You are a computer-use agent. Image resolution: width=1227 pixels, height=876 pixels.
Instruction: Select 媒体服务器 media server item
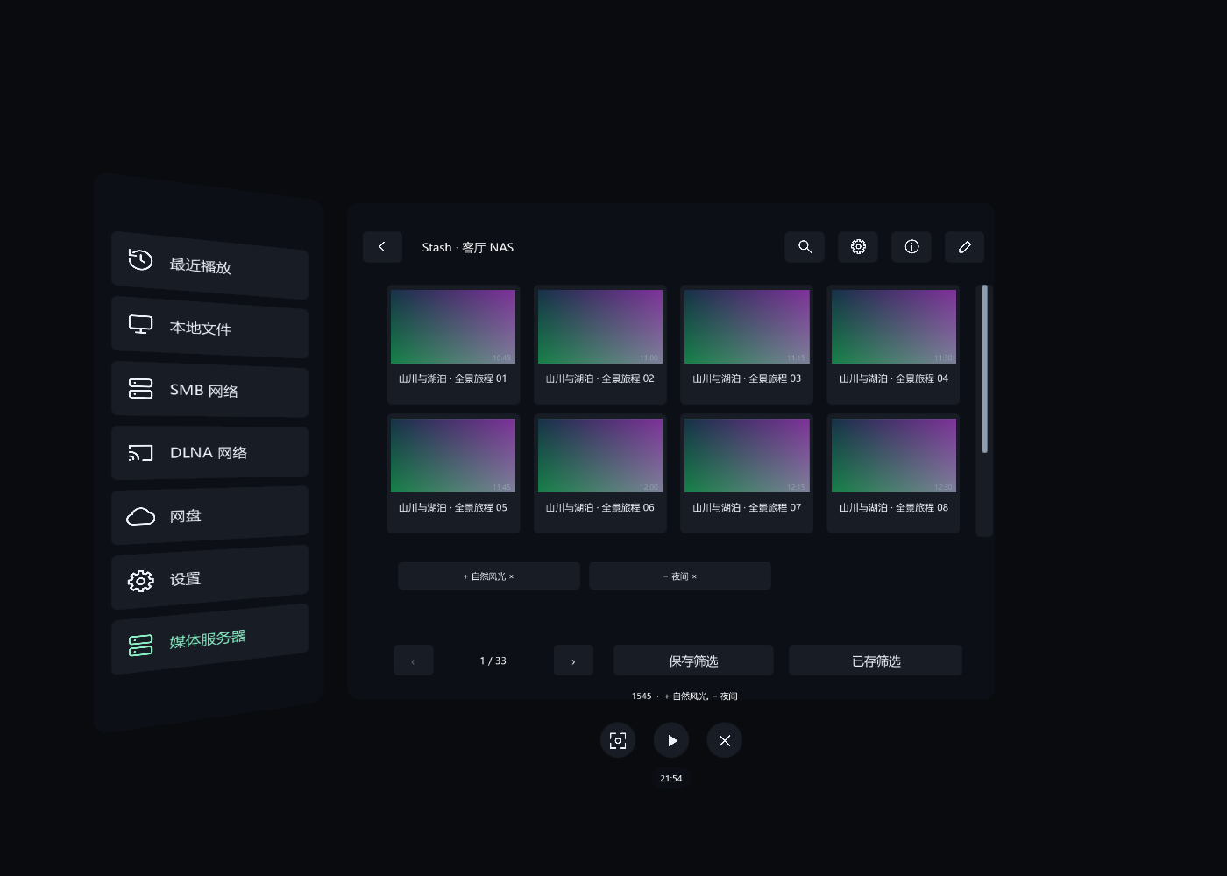click(x=209, y=640)
